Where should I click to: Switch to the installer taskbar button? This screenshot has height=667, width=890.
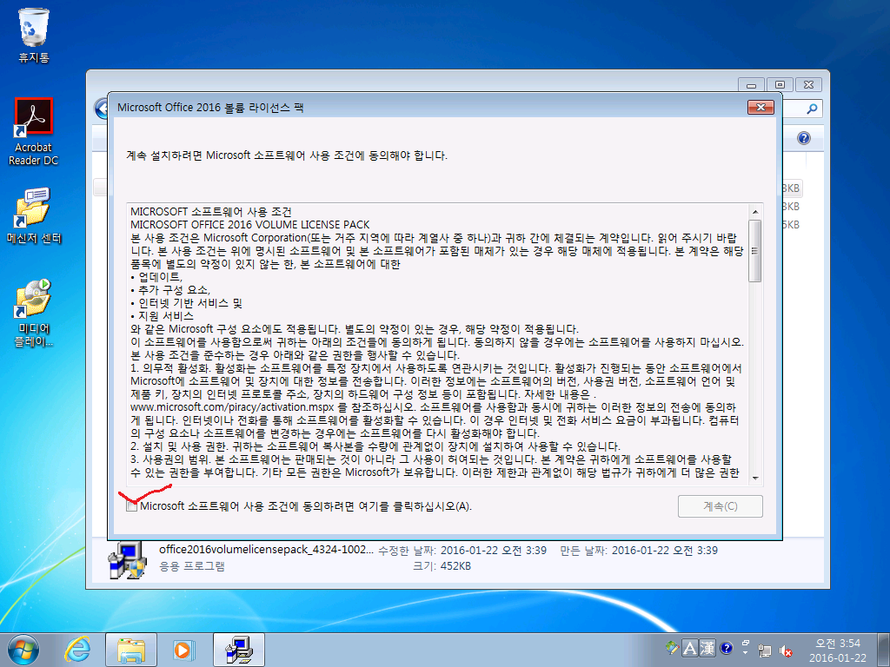coord(239,650)
